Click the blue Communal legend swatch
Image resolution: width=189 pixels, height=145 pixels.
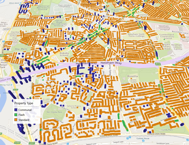click(16, 110)
